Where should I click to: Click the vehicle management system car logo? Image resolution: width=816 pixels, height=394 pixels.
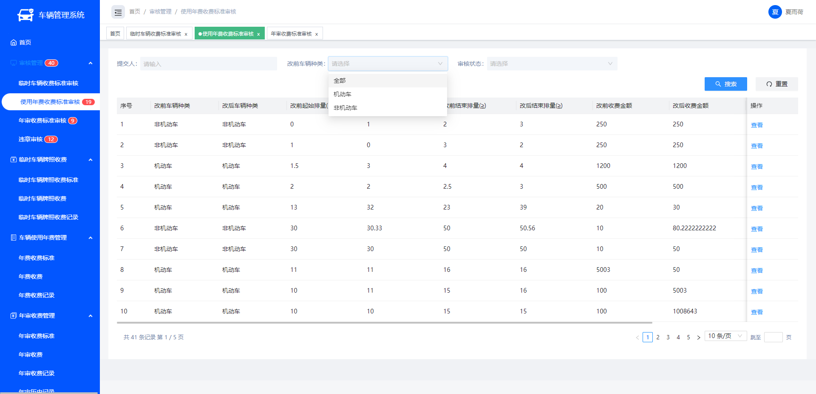click(x=25, y=15)
